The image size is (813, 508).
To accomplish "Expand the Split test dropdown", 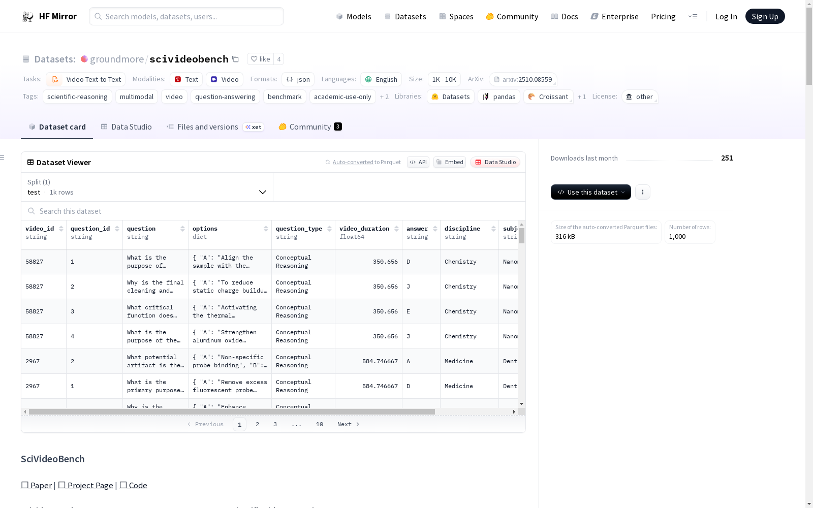I will click(x=147, y=187).
